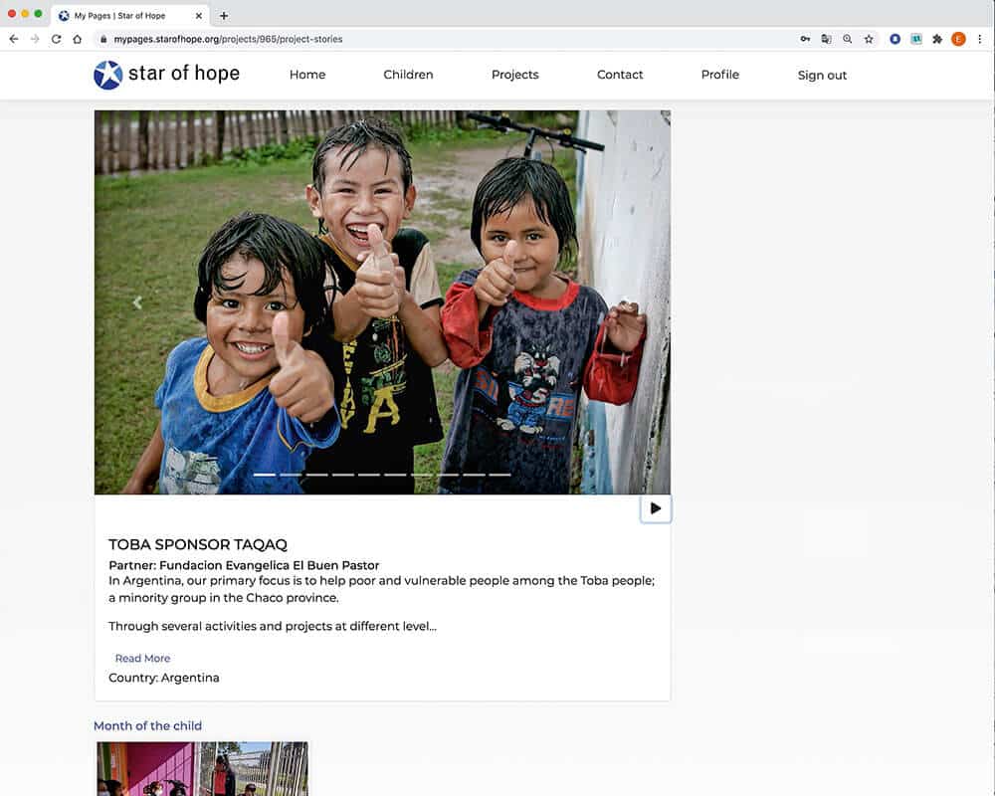Open the Contact page
Viewport: 995px width, 796px height.
click(620, 75)
